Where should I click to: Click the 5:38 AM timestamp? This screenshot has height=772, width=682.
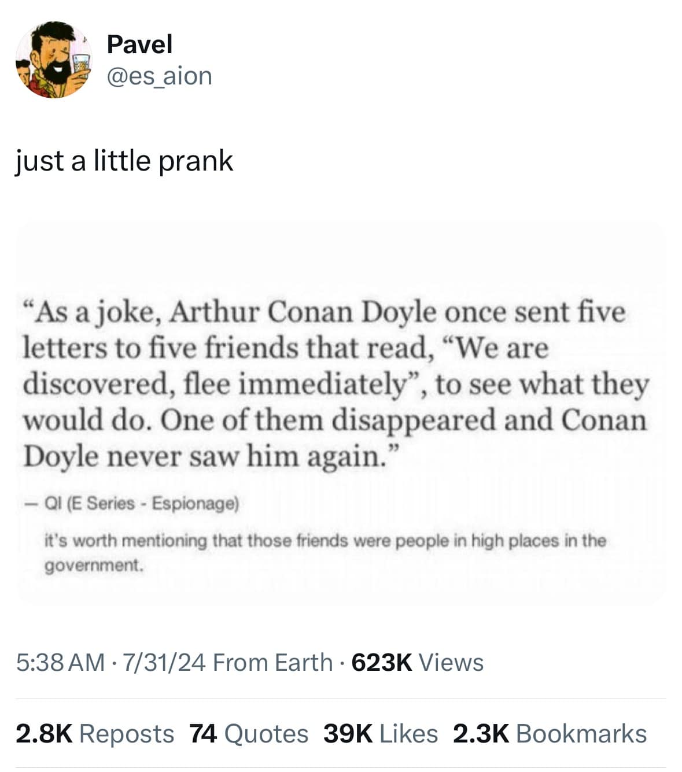coord(60,663)
